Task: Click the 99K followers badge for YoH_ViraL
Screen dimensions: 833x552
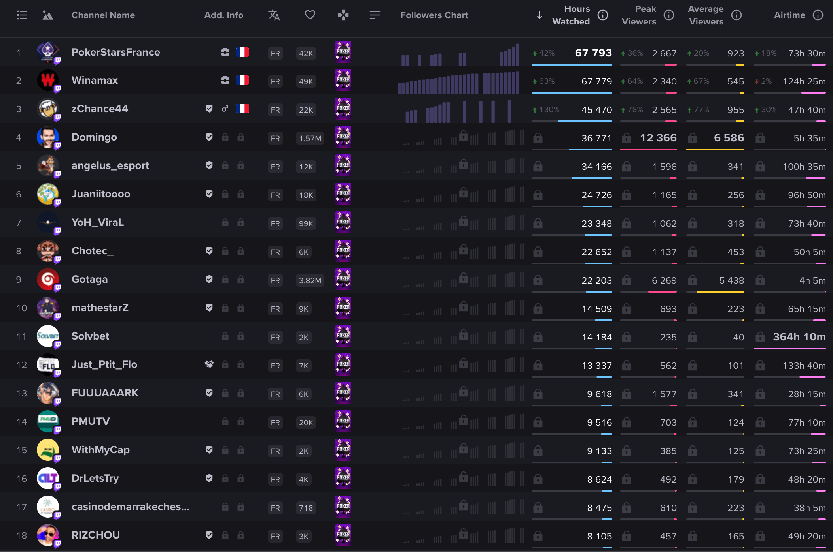Action: point(306,223)
